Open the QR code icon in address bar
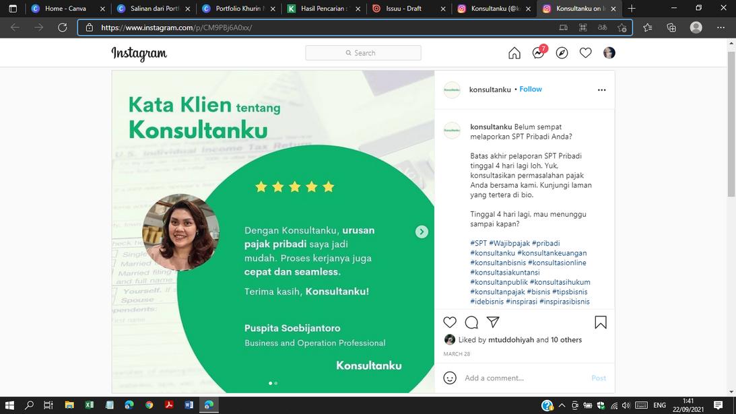The height and width of the screenshot is (414, 736). coord(583,28)
